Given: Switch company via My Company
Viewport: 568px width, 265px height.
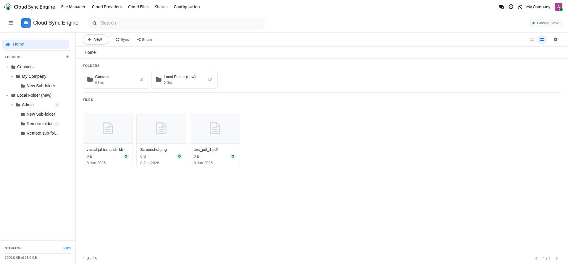Looking at the screenshot, I should [538, 7].
